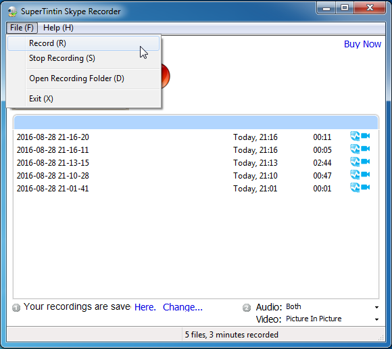The height and width of the screenshot is (349, 392).
Task: Close the SuperTintin Skype Recorder window
Action: (370, 8)
